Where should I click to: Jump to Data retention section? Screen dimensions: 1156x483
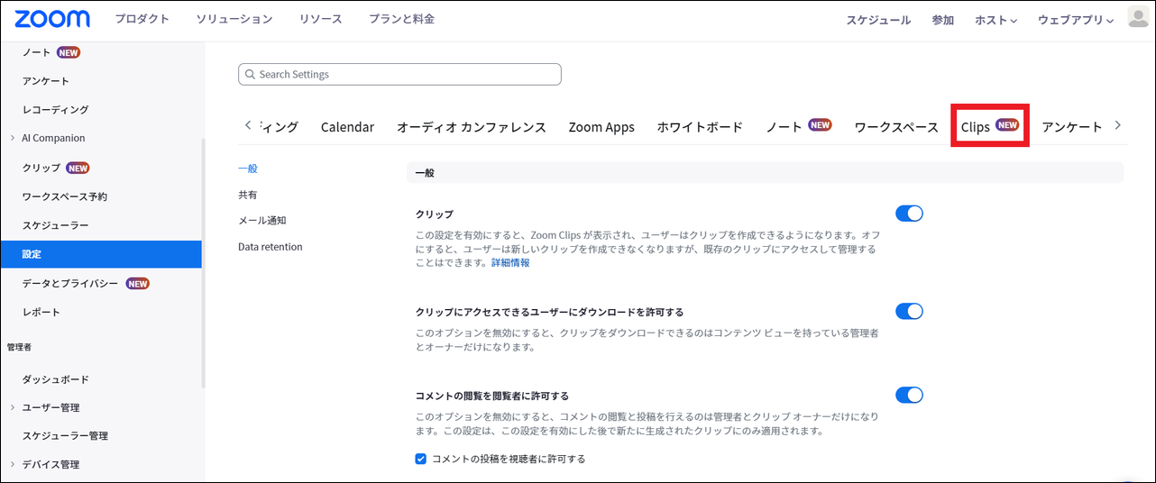click(x=271, y=247)
